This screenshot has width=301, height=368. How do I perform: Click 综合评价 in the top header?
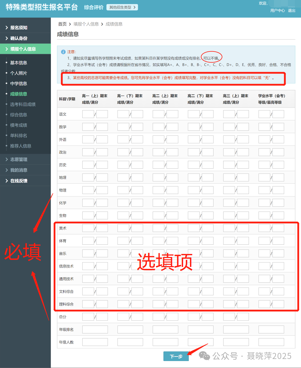point(94,7)
